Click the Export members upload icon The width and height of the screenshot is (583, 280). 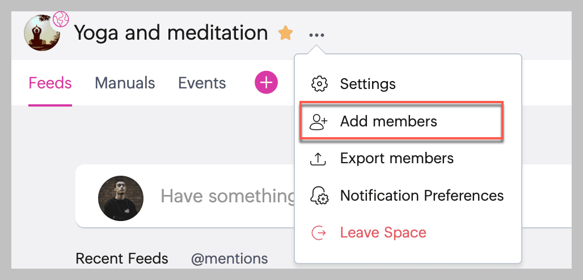point(319,159)
